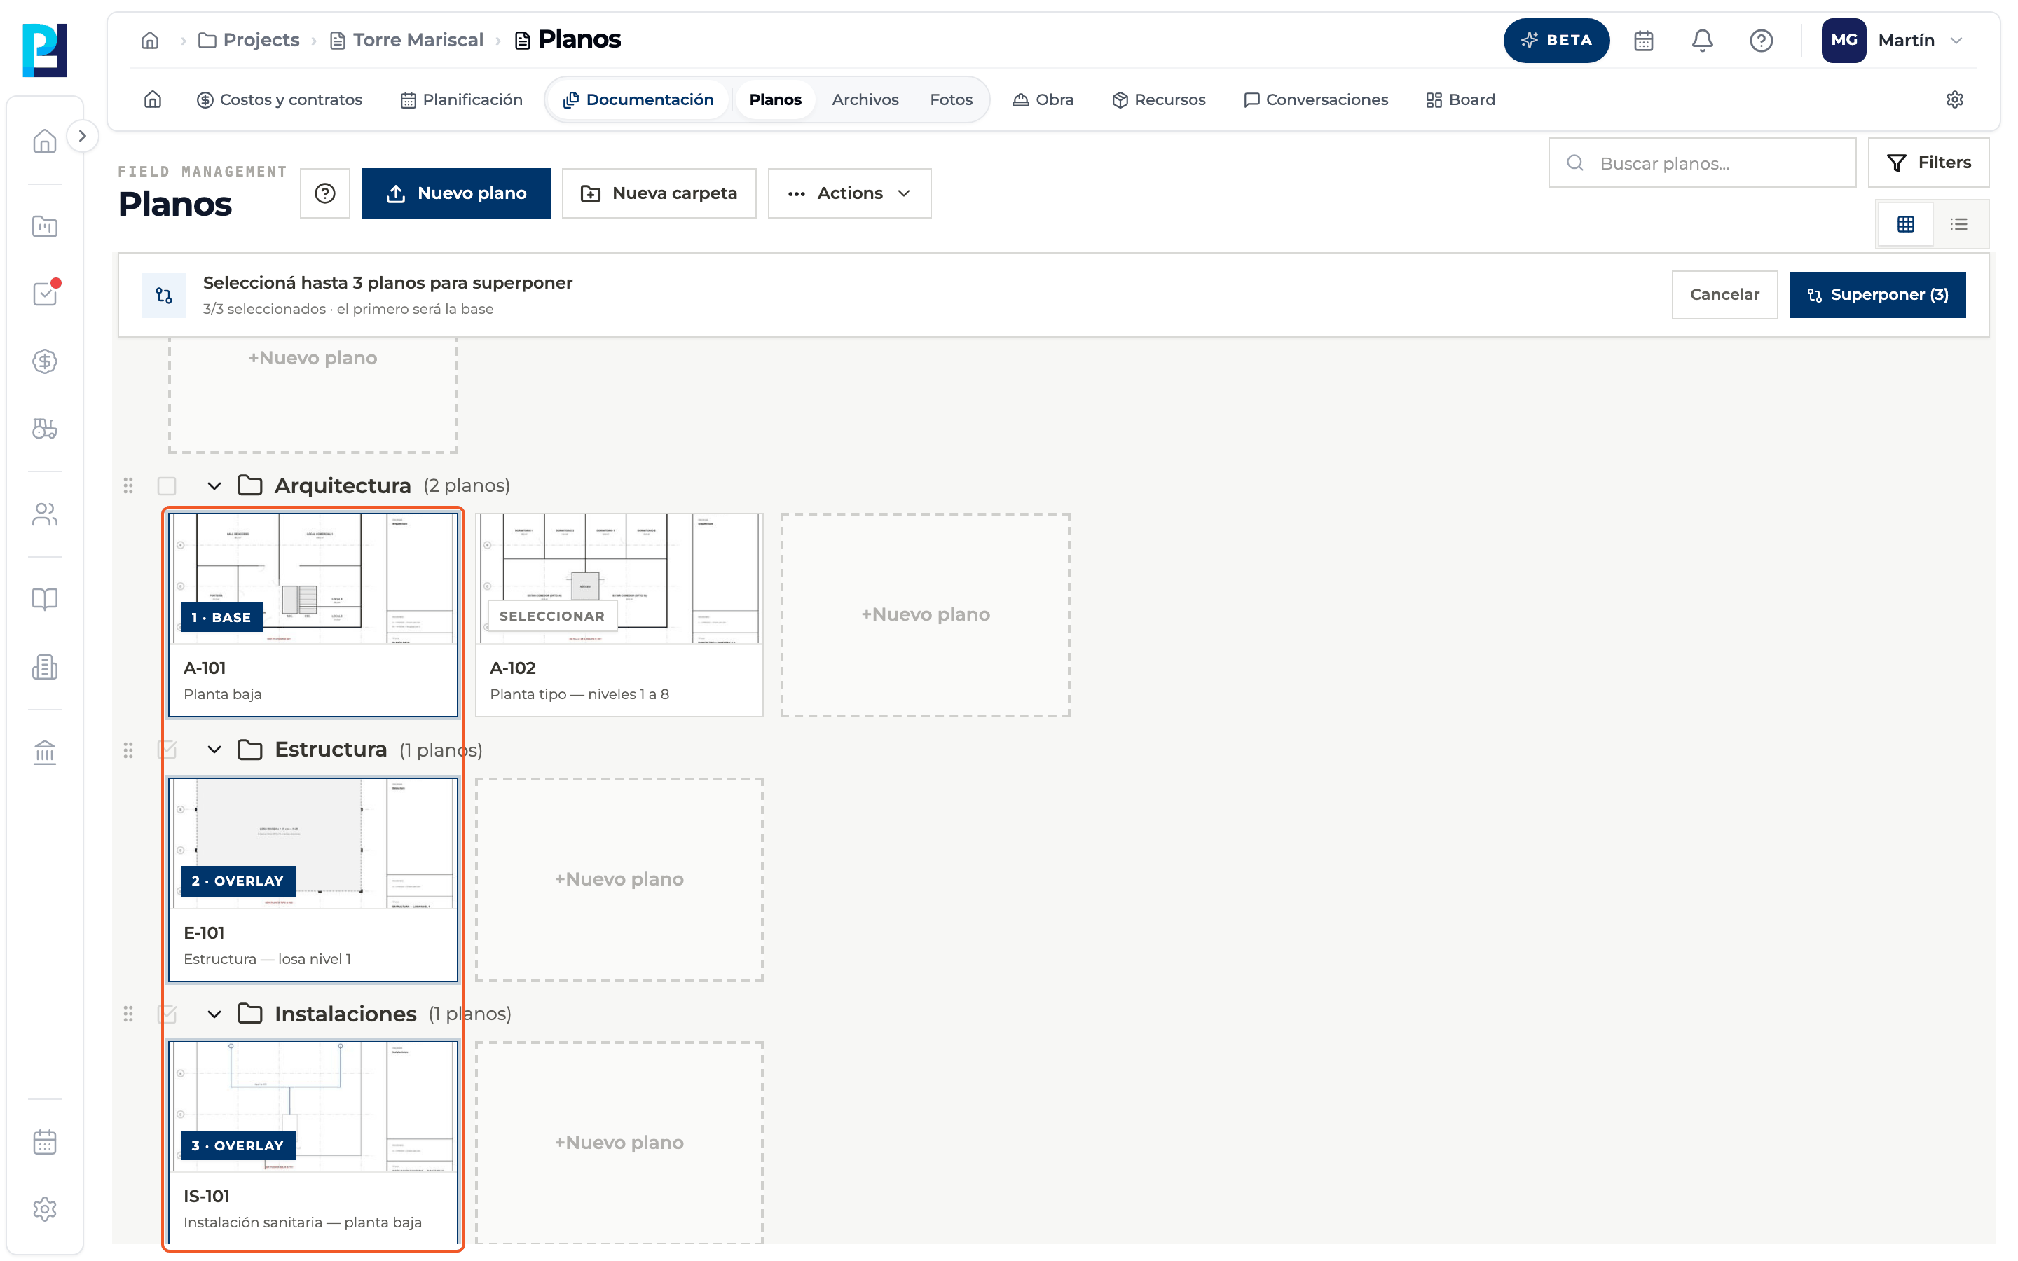Viewport: 2018px width, 1261px height.
Task: Open the Filters button
Action: click(x=1928, y=163)
